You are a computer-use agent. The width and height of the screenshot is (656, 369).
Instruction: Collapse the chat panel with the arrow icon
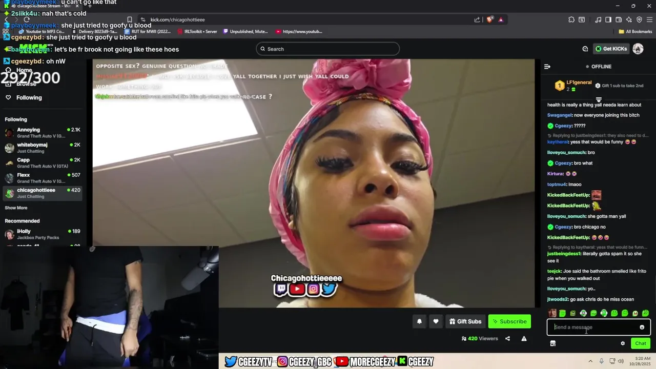click(x=547, y=67)
